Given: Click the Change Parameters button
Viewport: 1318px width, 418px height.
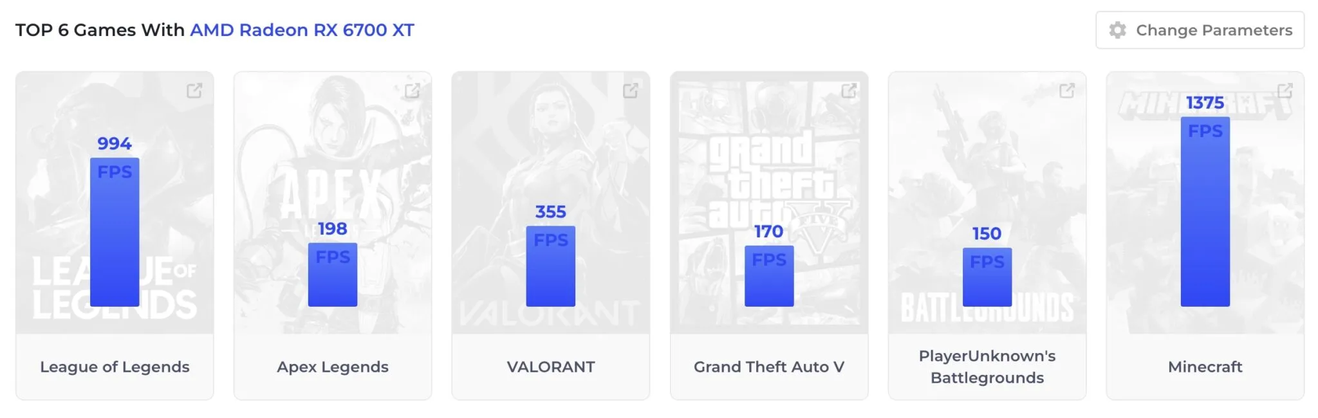Looking at the screenshot, I should point(1200,30).
